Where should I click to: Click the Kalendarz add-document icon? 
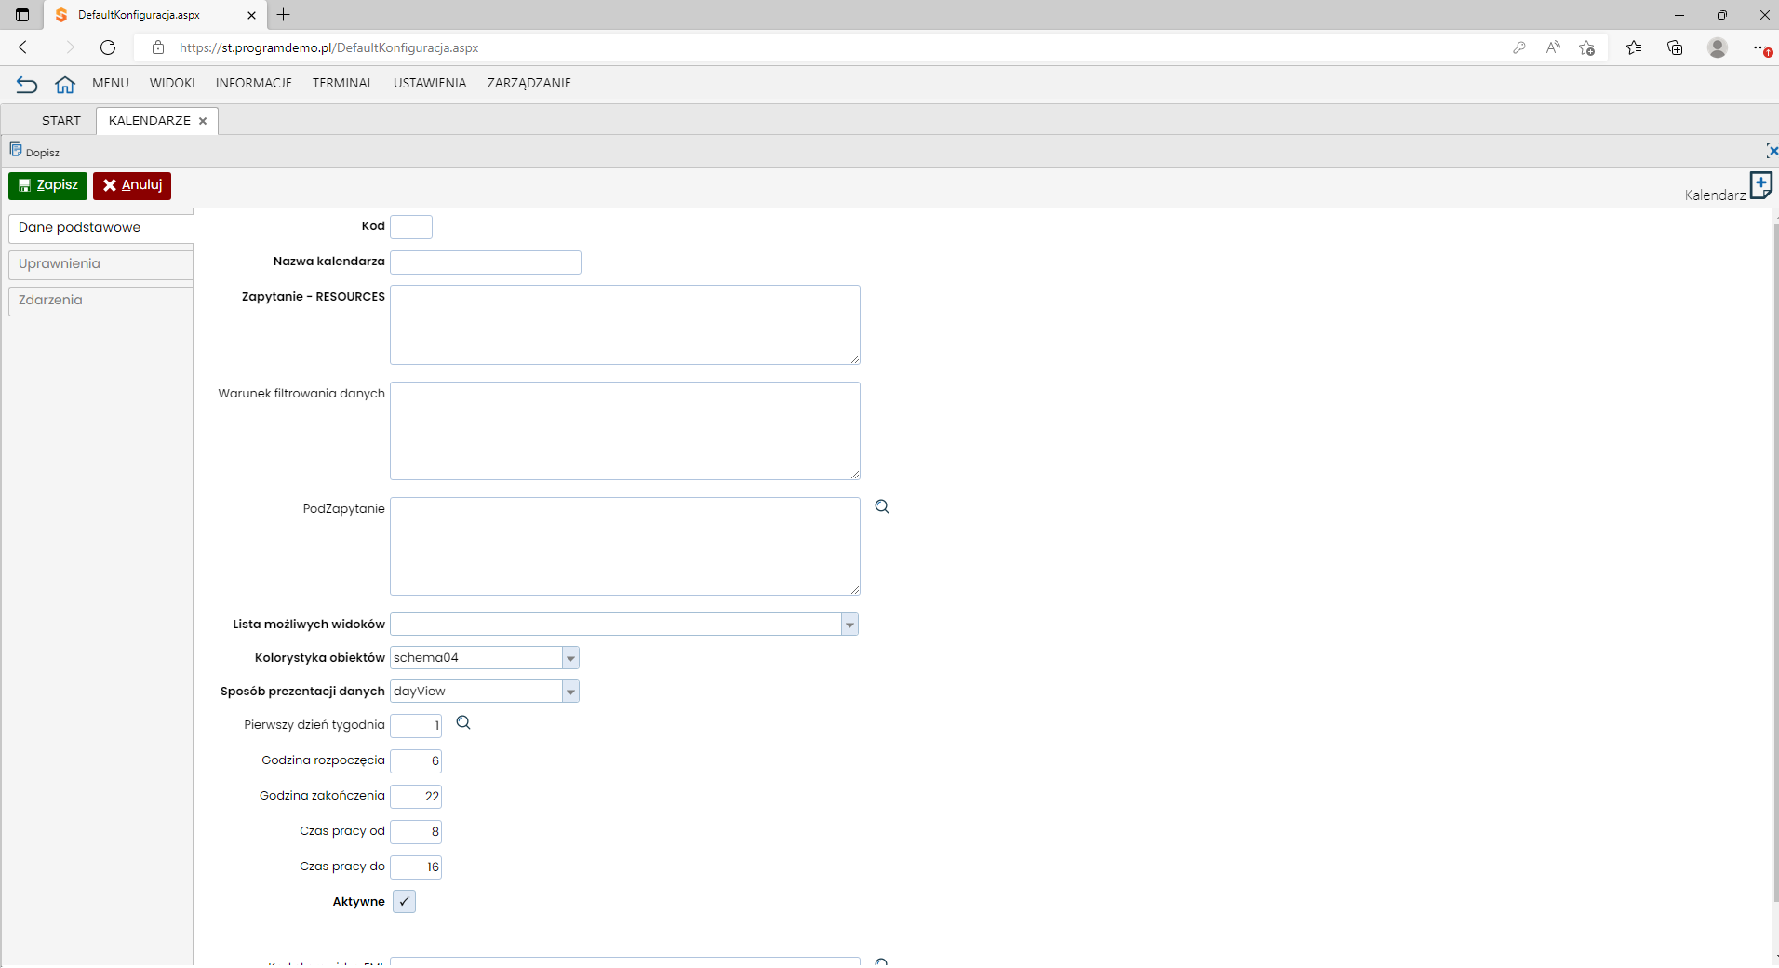coord(1760,185)
